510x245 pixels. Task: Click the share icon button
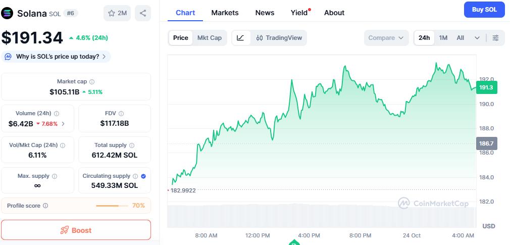pyautogui.click(x=143, y=13)
